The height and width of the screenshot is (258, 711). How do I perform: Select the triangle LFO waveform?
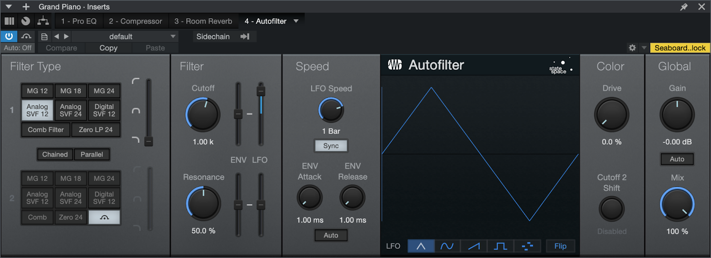pyautogui.click(x=421, y=246)
